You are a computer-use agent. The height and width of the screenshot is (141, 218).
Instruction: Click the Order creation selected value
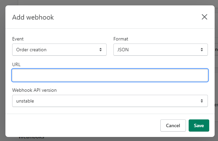point(31,50)
